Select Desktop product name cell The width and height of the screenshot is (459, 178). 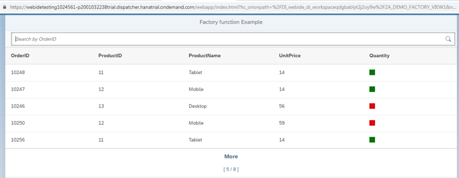[198, 106]
